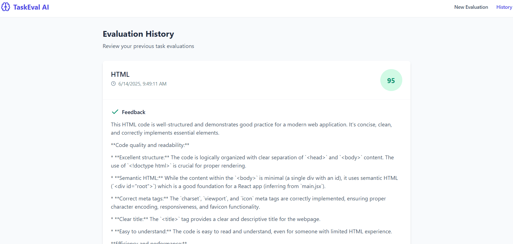This screenshot has width=513, height=244.
Task: Go to New Evaluation page
Action: (471, 7)
